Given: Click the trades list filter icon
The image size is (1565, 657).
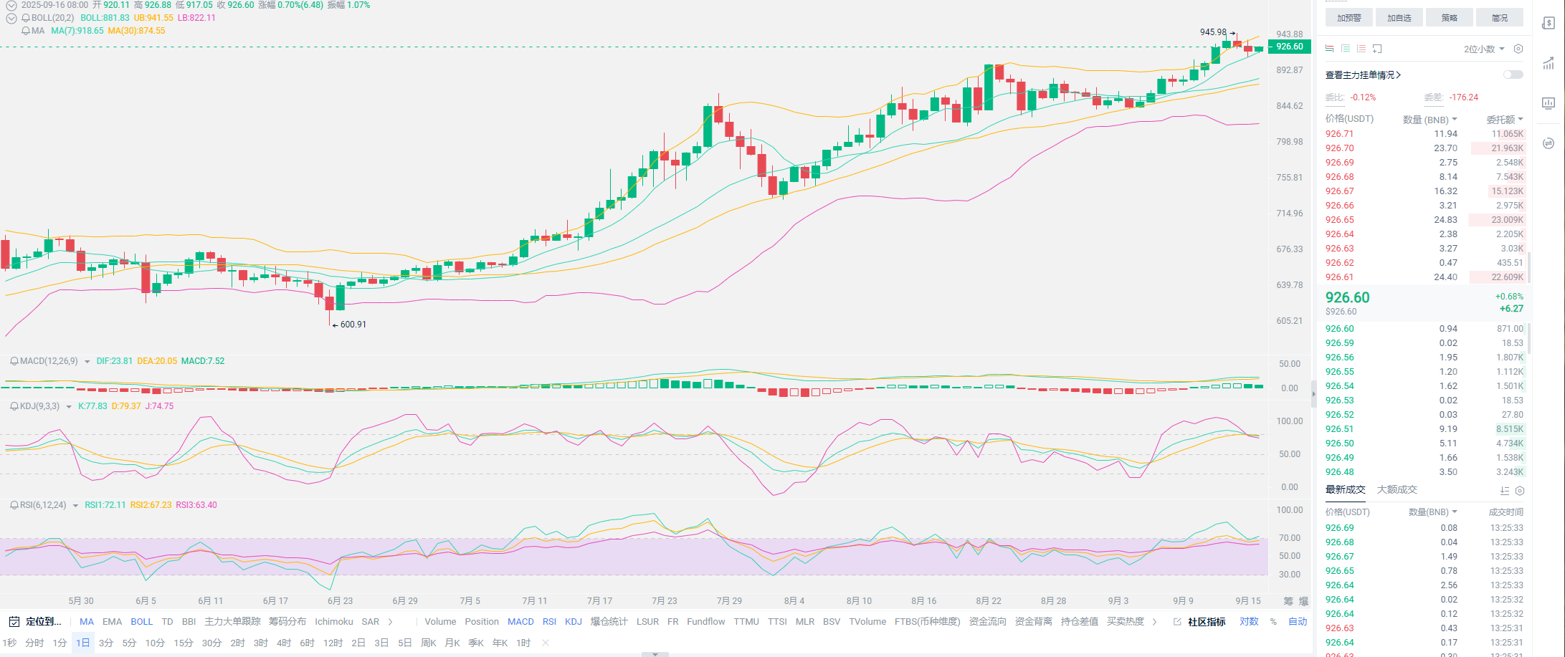Looking at the screenshot, I should click(x=1505, y=491).
